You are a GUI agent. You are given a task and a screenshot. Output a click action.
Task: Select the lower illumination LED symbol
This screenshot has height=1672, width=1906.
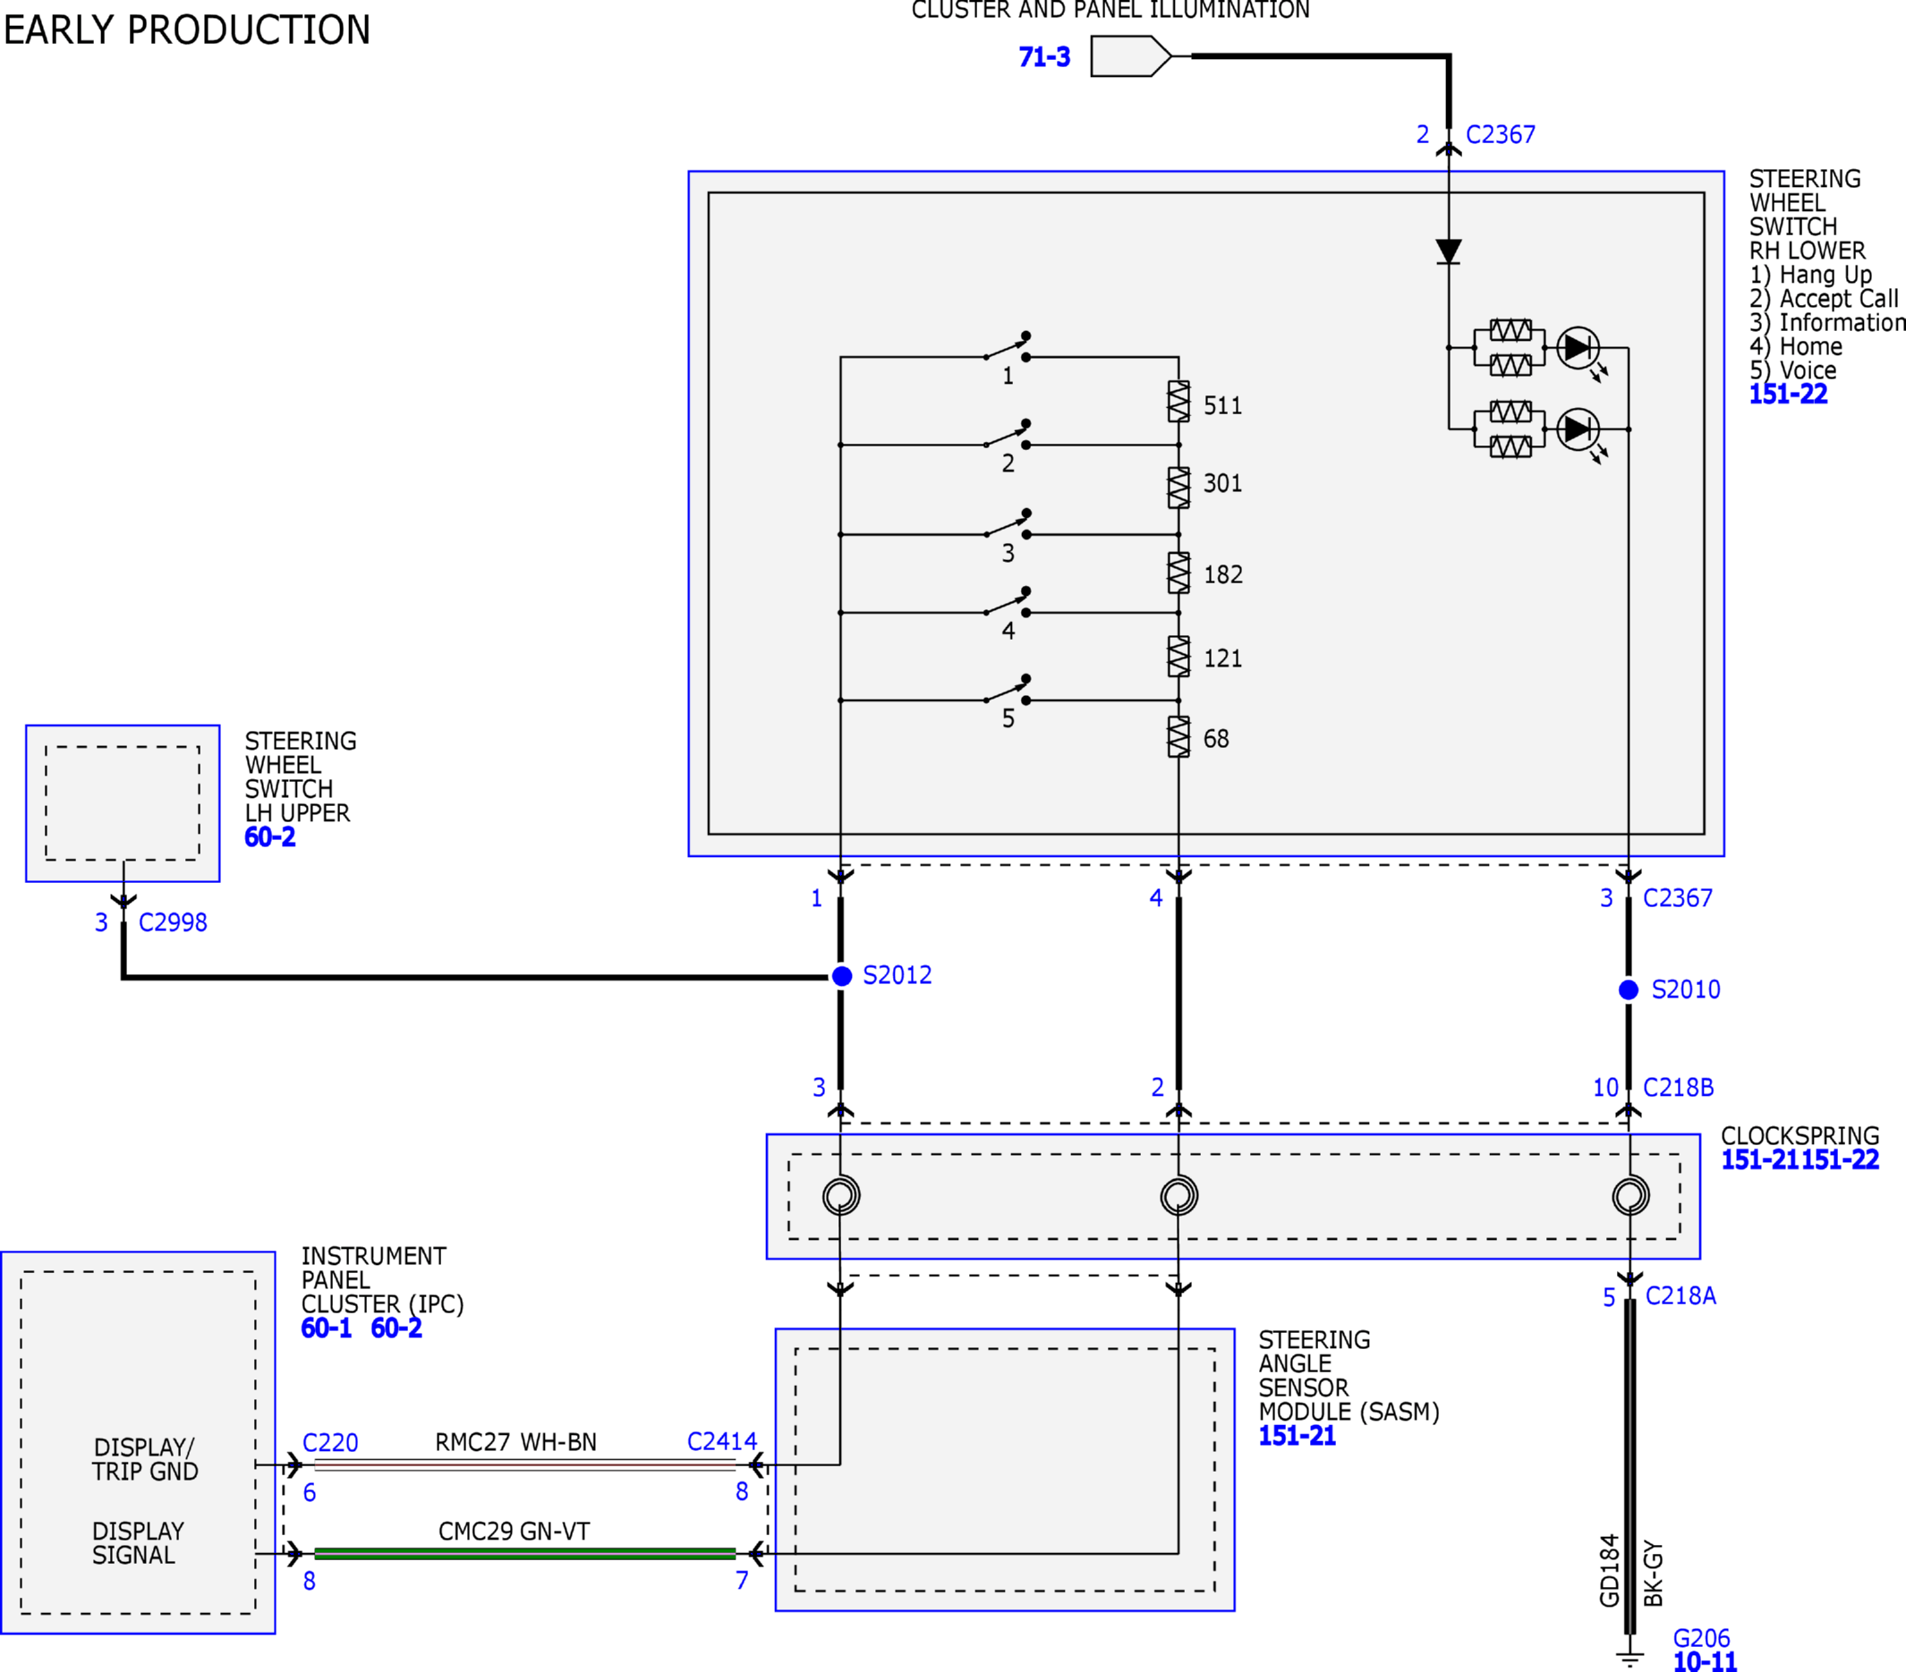coord(1578,429)
